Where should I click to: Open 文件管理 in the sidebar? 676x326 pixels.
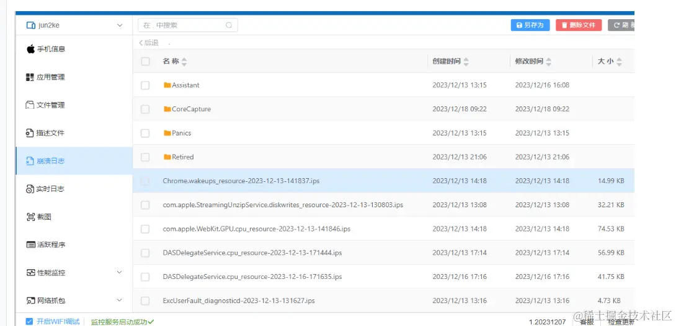point(74,105)
